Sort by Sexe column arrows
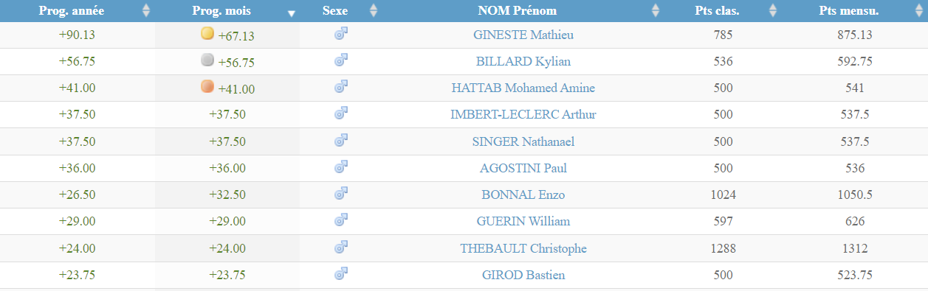 tap(373, 11)
